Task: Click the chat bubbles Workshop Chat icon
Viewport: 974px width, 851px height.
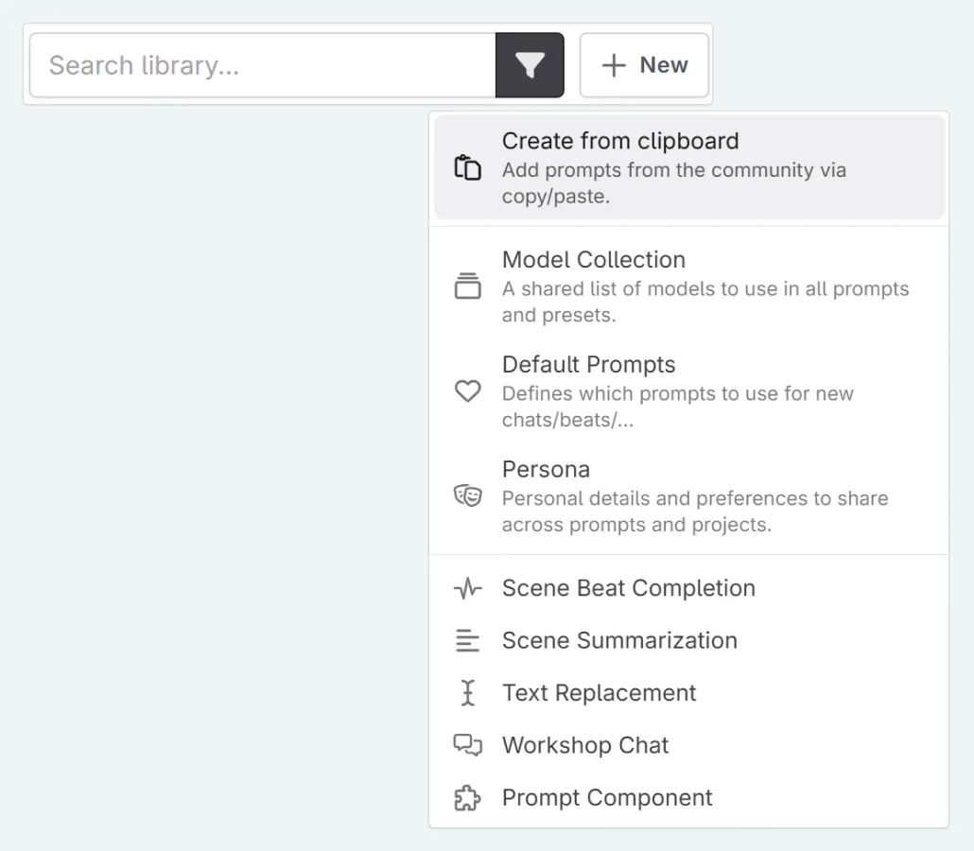Action: (468, 745)
